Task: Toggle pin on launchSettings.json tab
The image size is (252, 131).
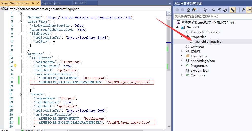Action: point(33,3)
